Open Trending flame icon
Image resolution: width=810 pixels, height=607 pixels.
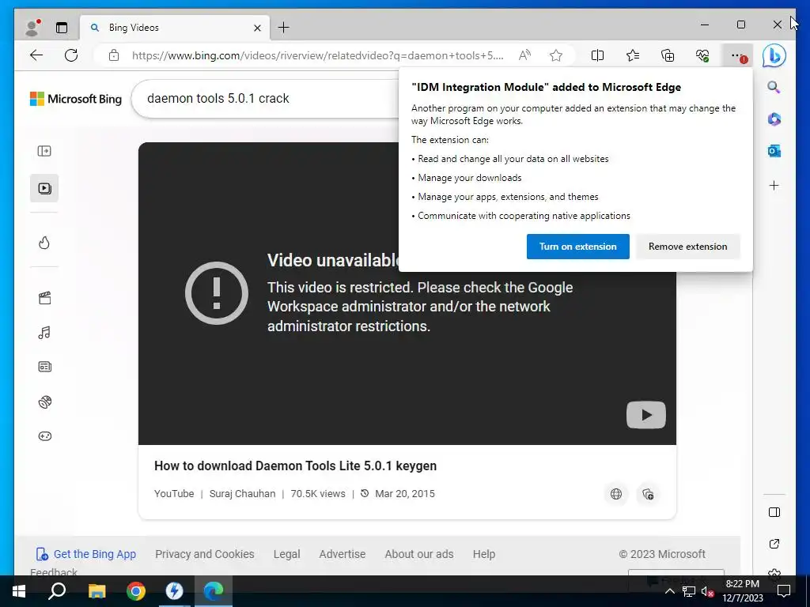pos(44,243)
